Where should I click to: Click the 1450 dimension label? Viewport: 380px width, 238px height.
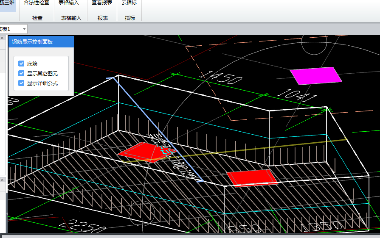coord(221,78)
